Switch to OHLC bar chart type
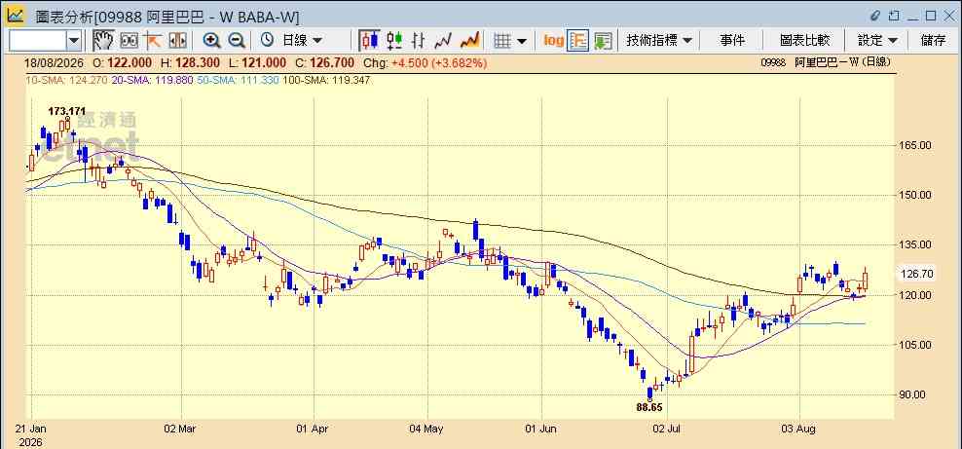 point(419,41)
